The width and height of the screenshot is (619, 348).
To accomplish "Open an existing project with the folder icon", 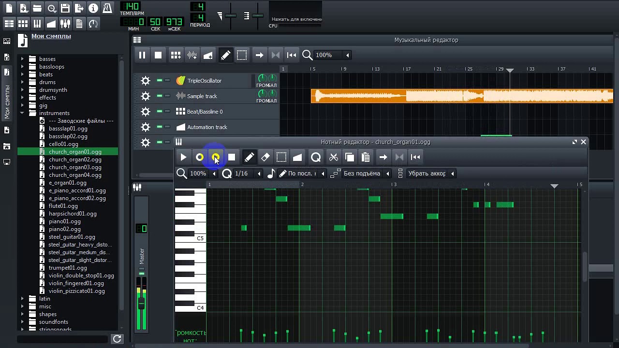I will coord(37,8).
